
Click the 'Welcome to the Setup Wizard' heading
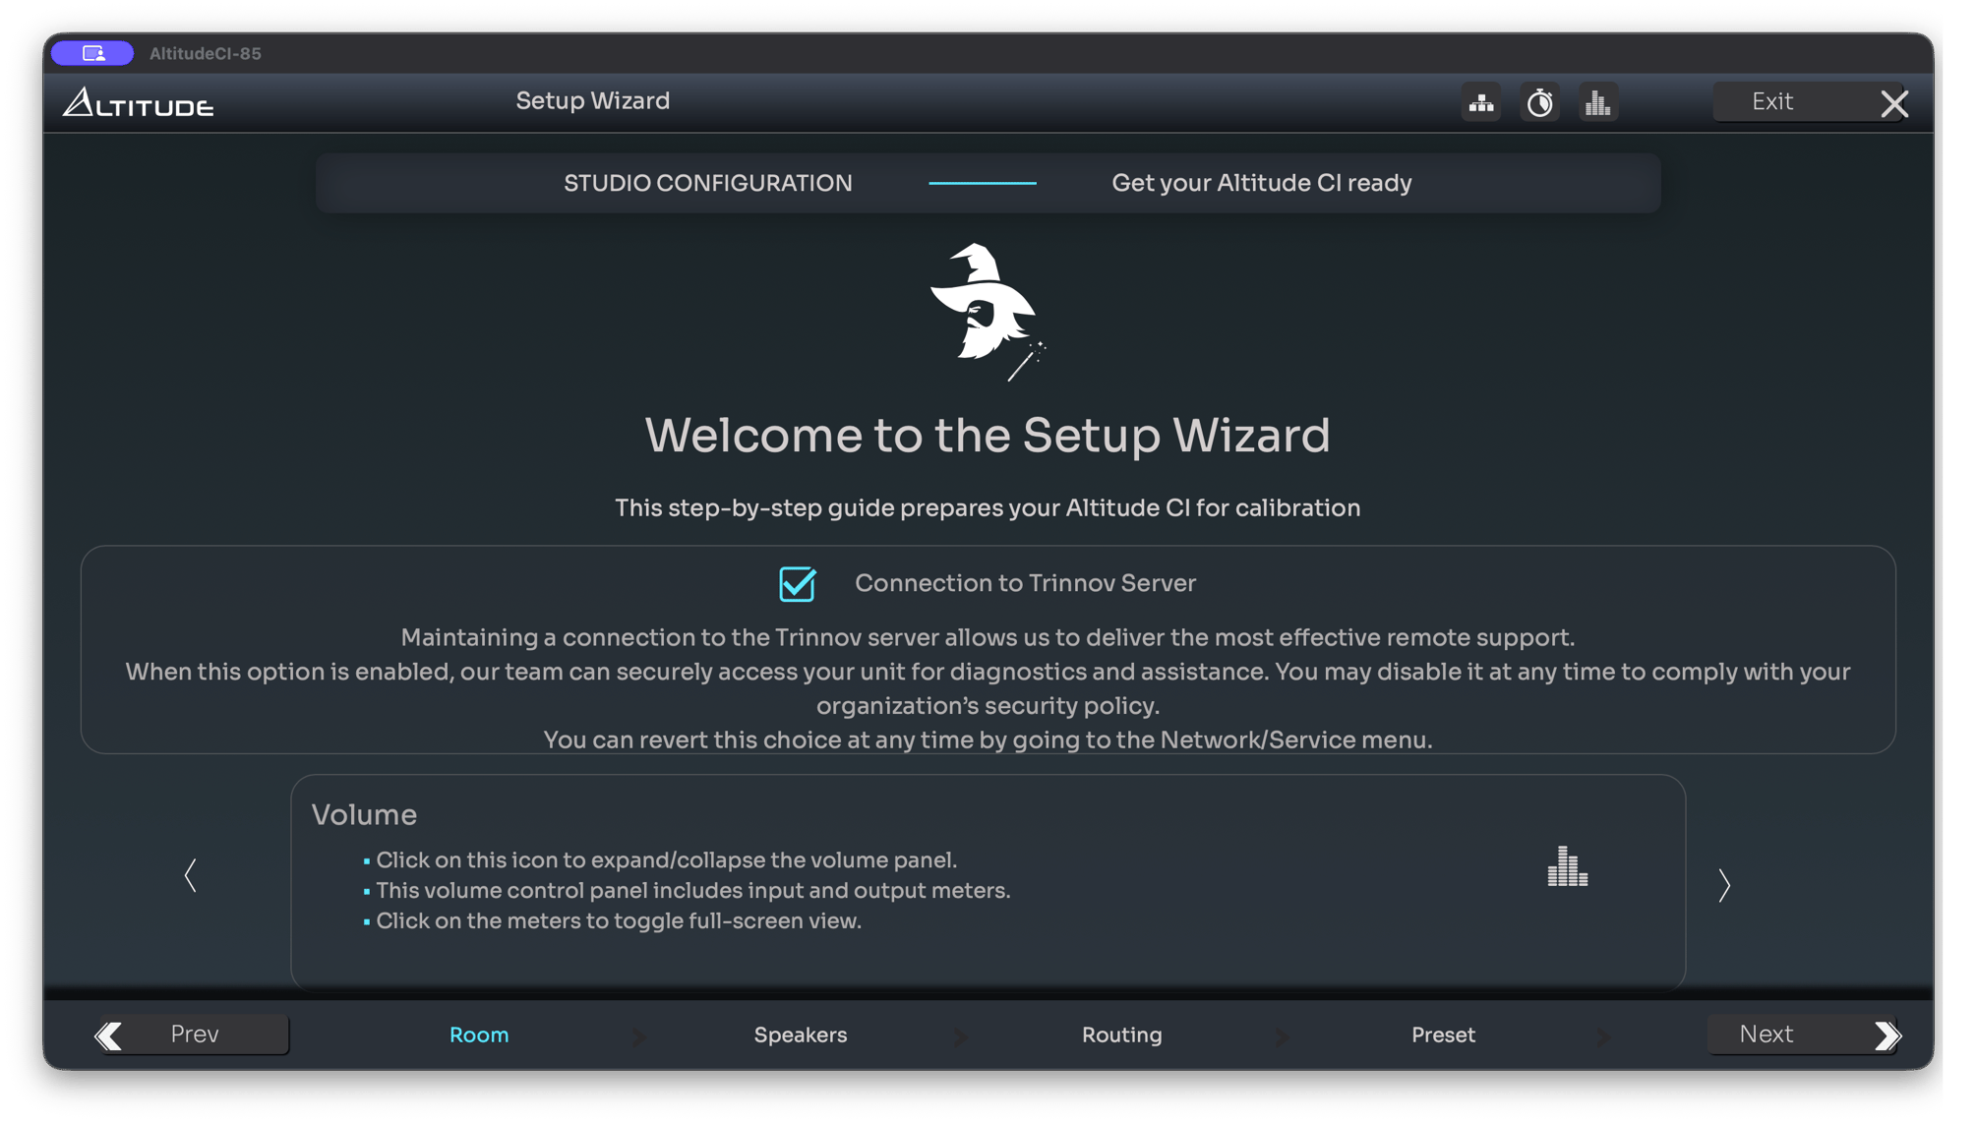pos(988,435)
